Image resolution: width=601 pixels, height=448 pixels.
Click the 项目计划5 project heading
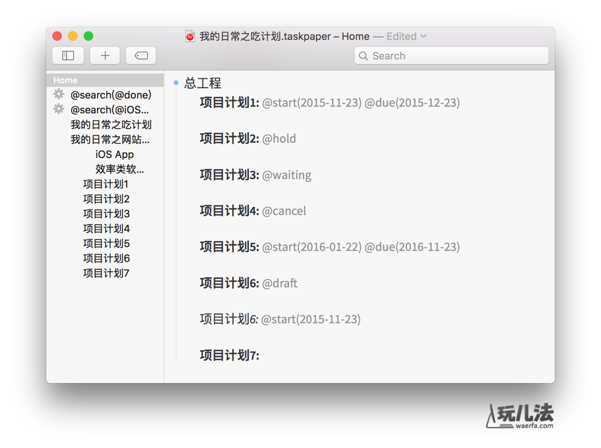coord(229,247)
